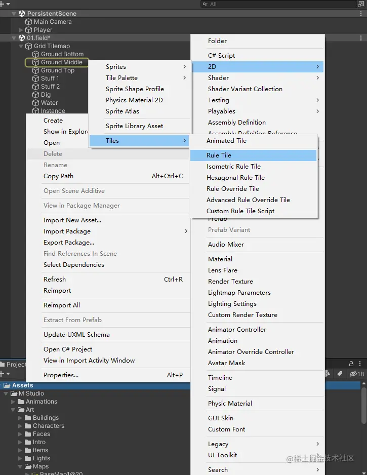Select Animated Tile menu entry
The image size is (367, 475).
253,141
